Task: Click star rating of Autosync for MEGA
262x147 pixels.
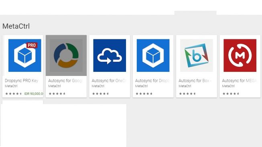Action: tap(231, 94)
